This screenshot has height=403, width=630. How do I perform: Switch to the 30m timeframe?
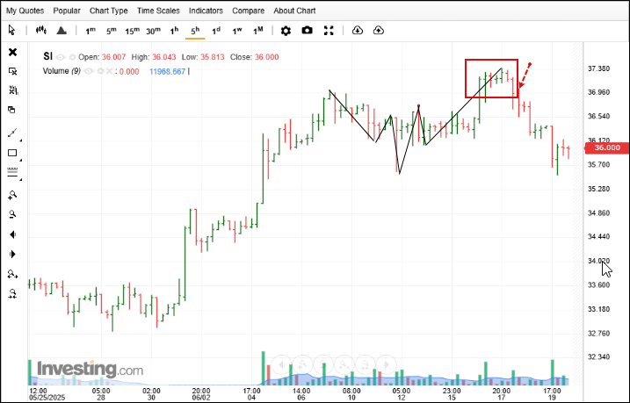click(x=153, y=31)
